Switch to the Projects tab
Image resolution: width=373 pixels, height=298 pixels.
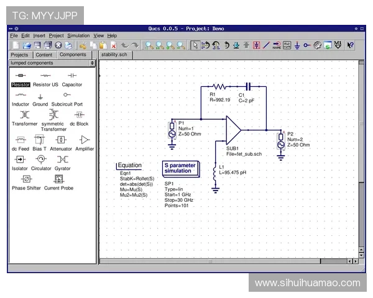[20, 55]
